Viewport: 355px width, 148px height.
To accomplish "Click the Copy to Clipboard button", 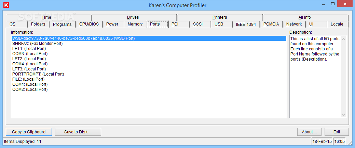I will click(x=29, y=132).
